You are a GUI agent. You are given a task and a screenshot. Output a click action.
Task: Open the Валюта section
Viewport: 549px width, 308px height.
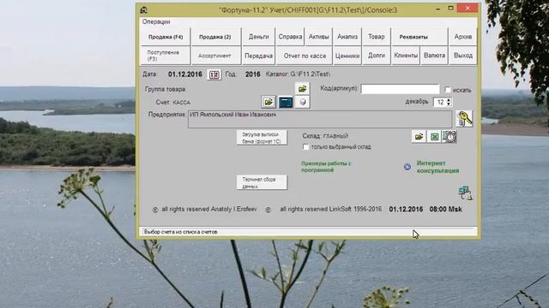435,56
